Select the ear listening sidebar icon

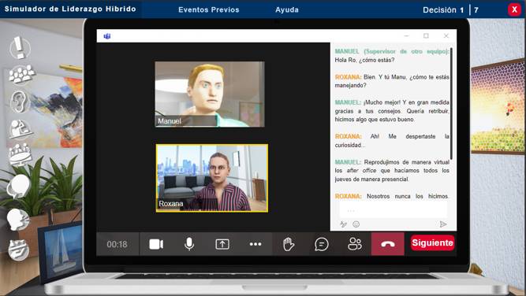click(x=19, y=102)
